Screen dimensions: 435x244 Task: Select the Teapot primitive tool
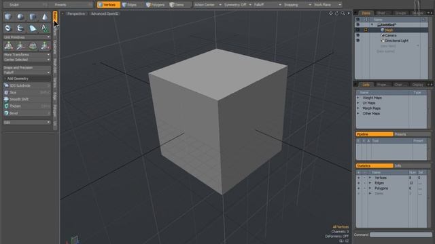pyautogui.click(x=20, y=28)
